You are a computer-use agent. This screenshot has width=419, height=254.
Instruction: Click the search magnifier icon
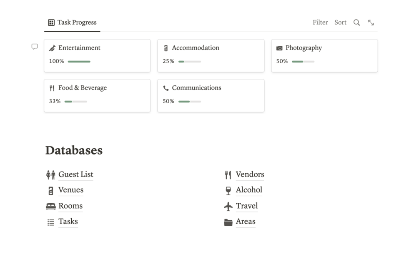[x=356, y=22]
